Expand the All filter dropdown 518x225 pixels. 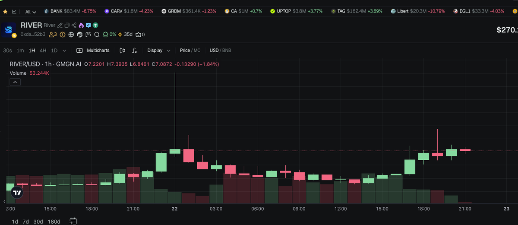31,12
